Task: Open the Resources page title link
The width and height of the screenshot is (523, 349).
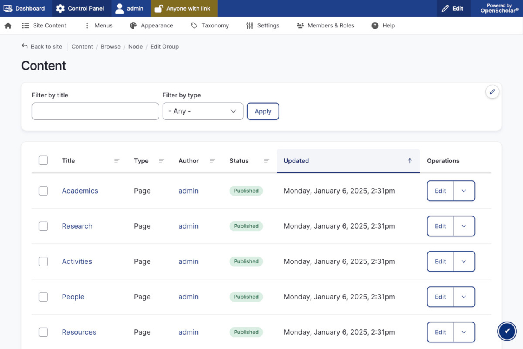Action: point(79,332)
